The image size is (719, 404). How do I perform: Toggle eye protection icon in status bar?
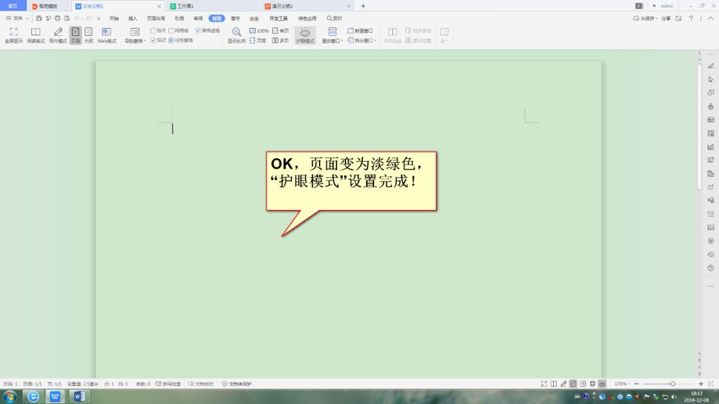tap(602, 384)
